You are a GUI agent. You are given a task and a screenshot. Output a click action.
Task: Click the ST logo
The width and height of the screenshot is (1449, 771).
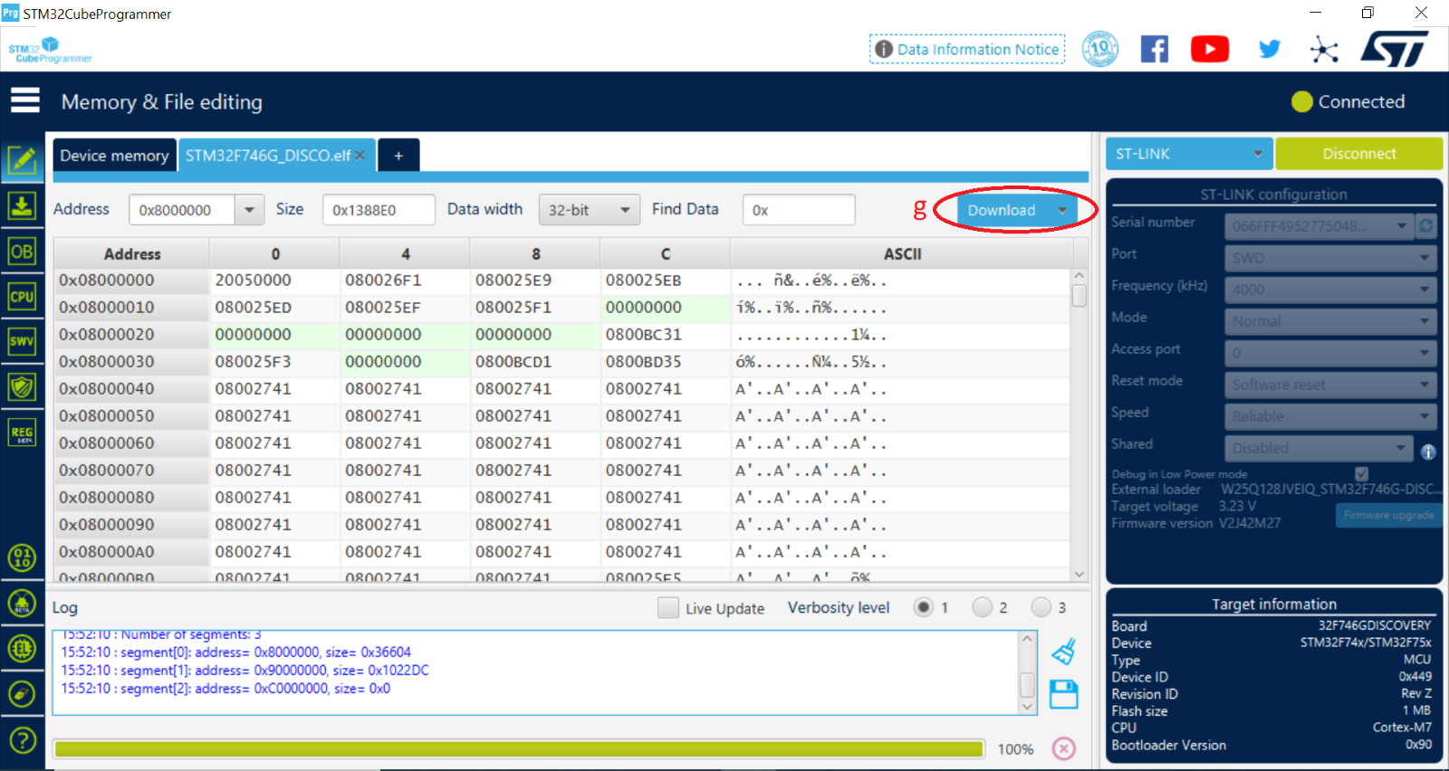point(1395,49)
